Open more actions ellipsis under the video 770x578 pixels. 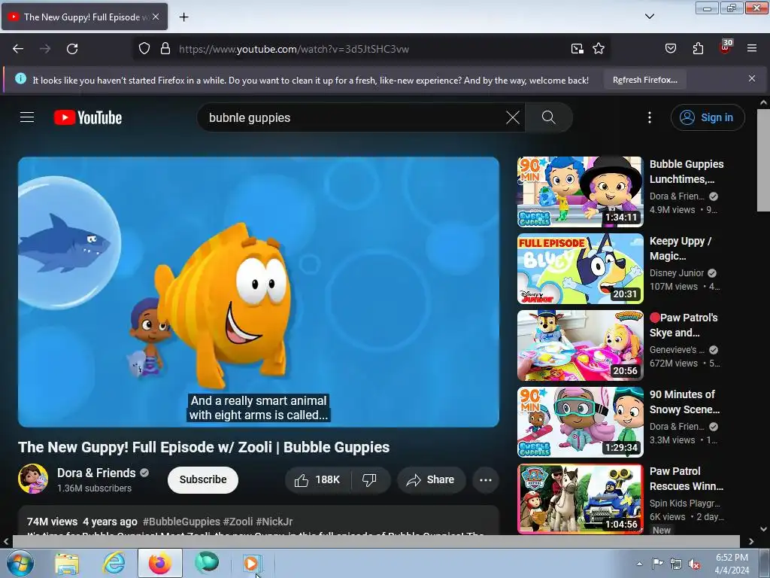pyautogui.click(x=486, y=479)
